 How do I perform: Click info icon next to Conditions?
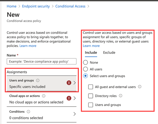pos(28,112)
